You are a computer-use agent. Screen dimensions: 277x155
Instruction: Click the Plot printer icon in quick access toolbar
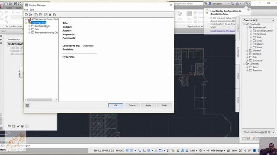(19, 3)
